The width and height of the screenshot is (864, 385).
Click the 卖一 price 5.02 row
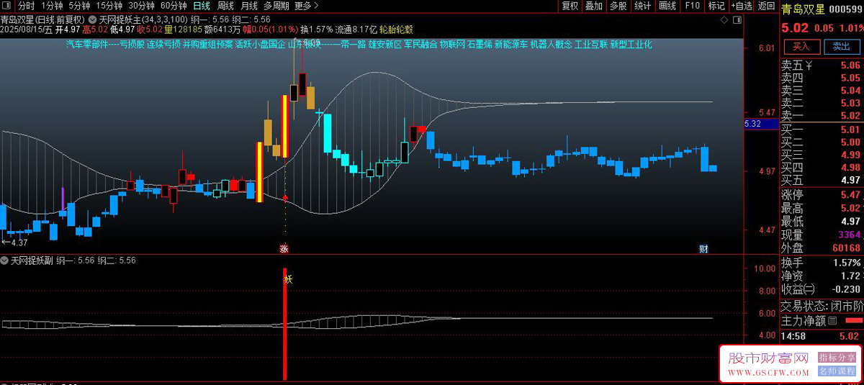pos(822,115)
